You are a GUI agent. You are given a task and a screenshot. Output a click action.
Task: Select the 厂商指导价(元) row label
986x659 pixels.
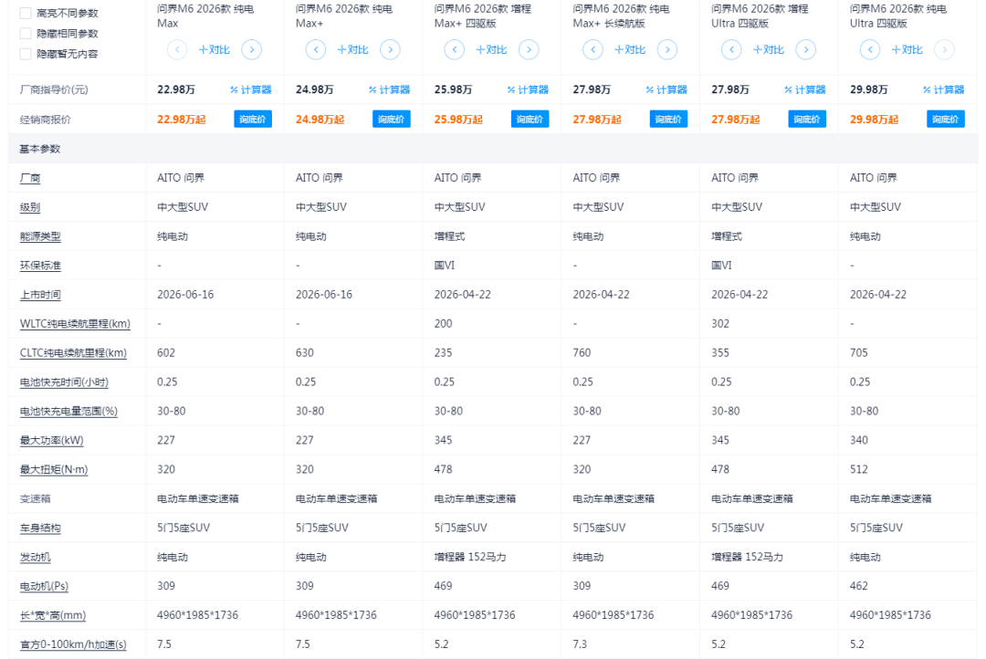[54, 90]
